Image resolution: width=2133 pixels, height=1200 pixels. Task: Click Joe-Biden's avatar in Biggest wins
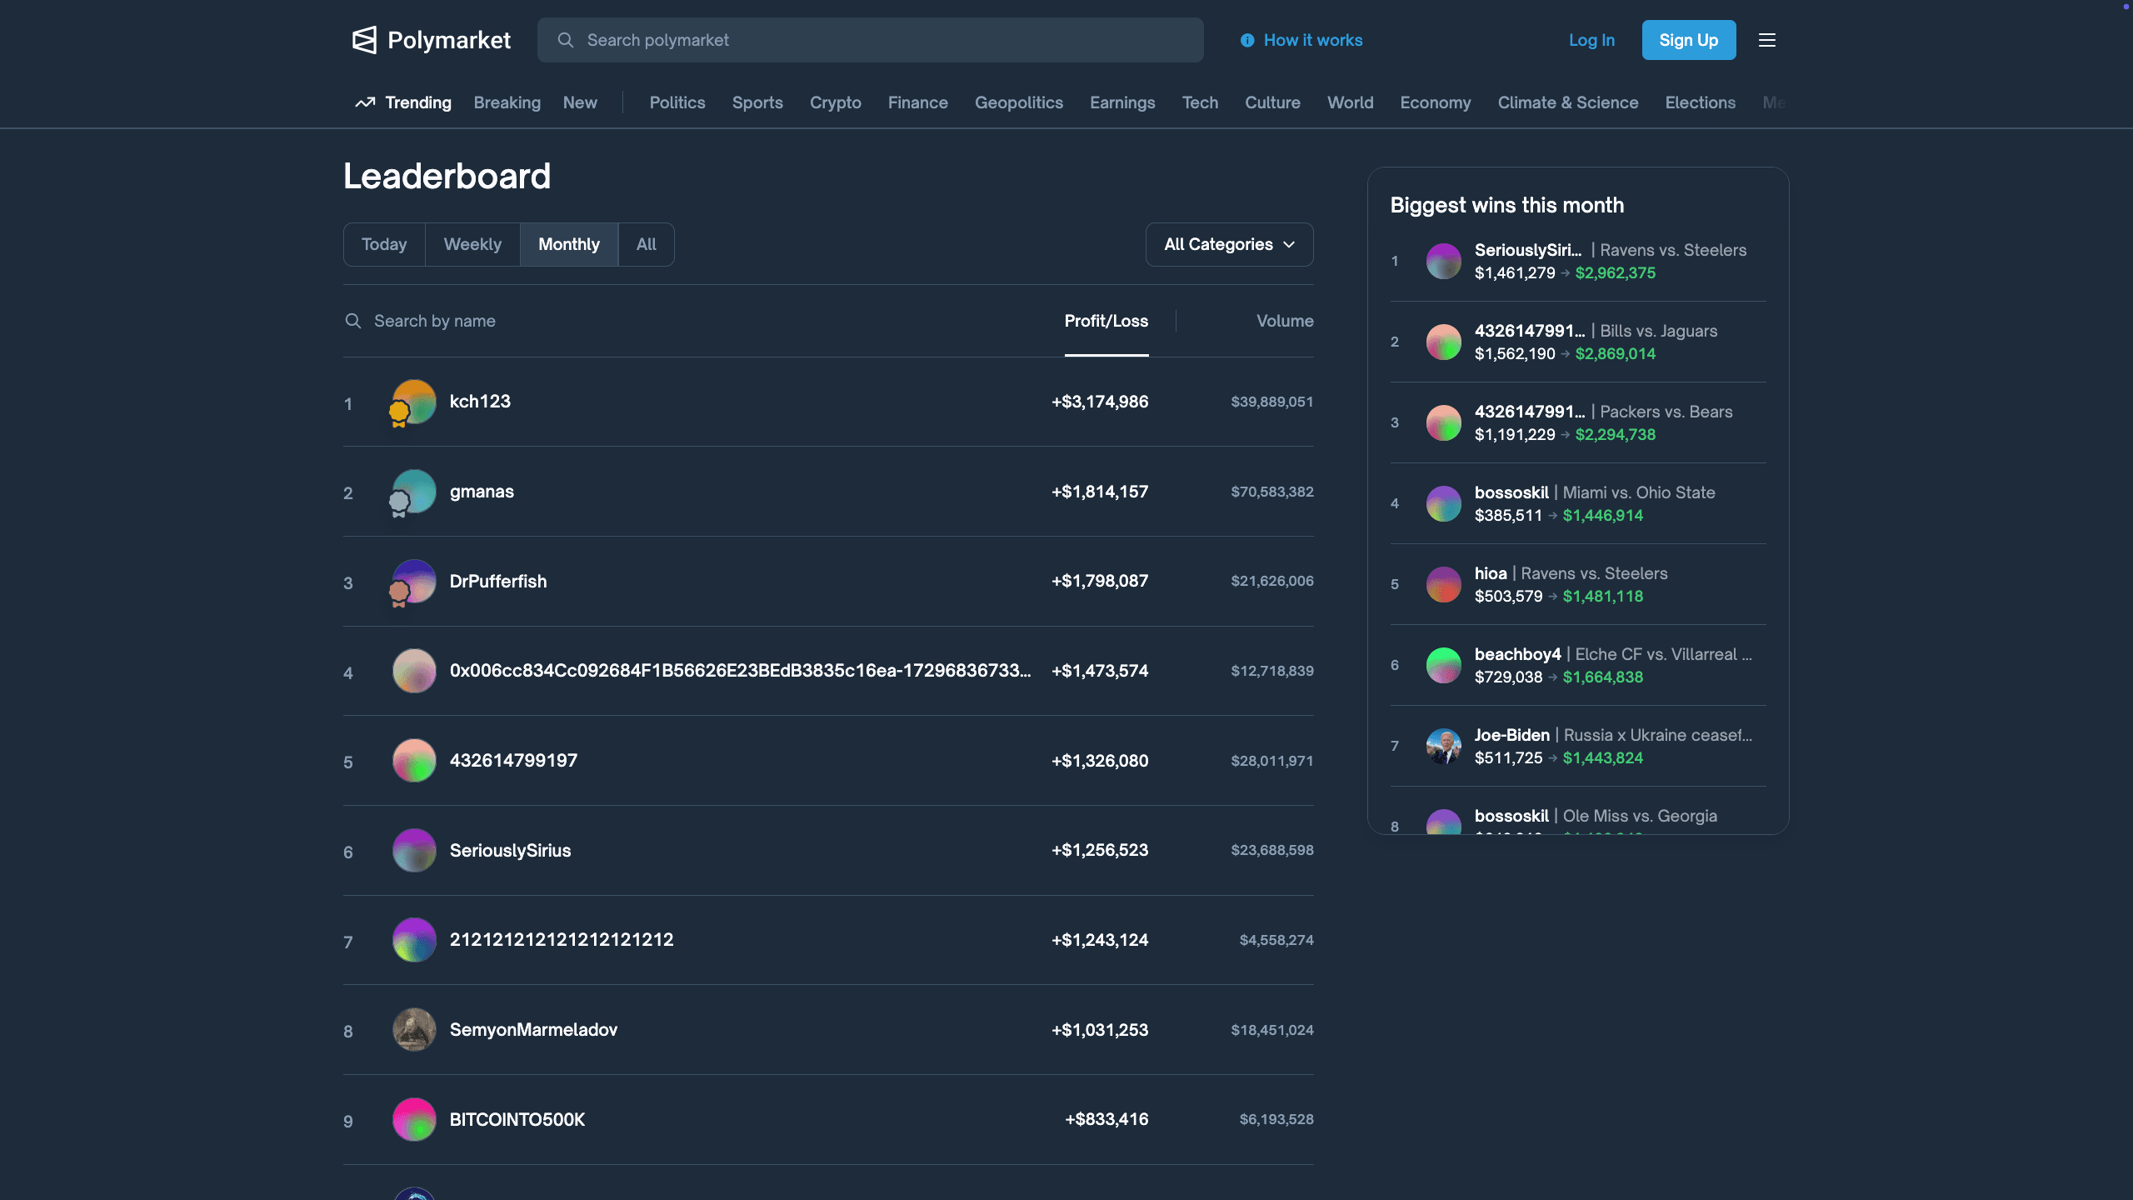coord(1443,747)
